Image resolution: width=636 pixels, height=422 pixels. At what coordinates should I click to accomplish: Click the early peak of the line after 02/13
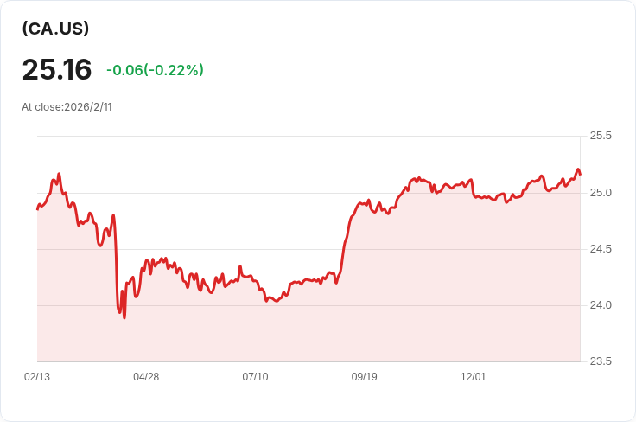[60, 174]
